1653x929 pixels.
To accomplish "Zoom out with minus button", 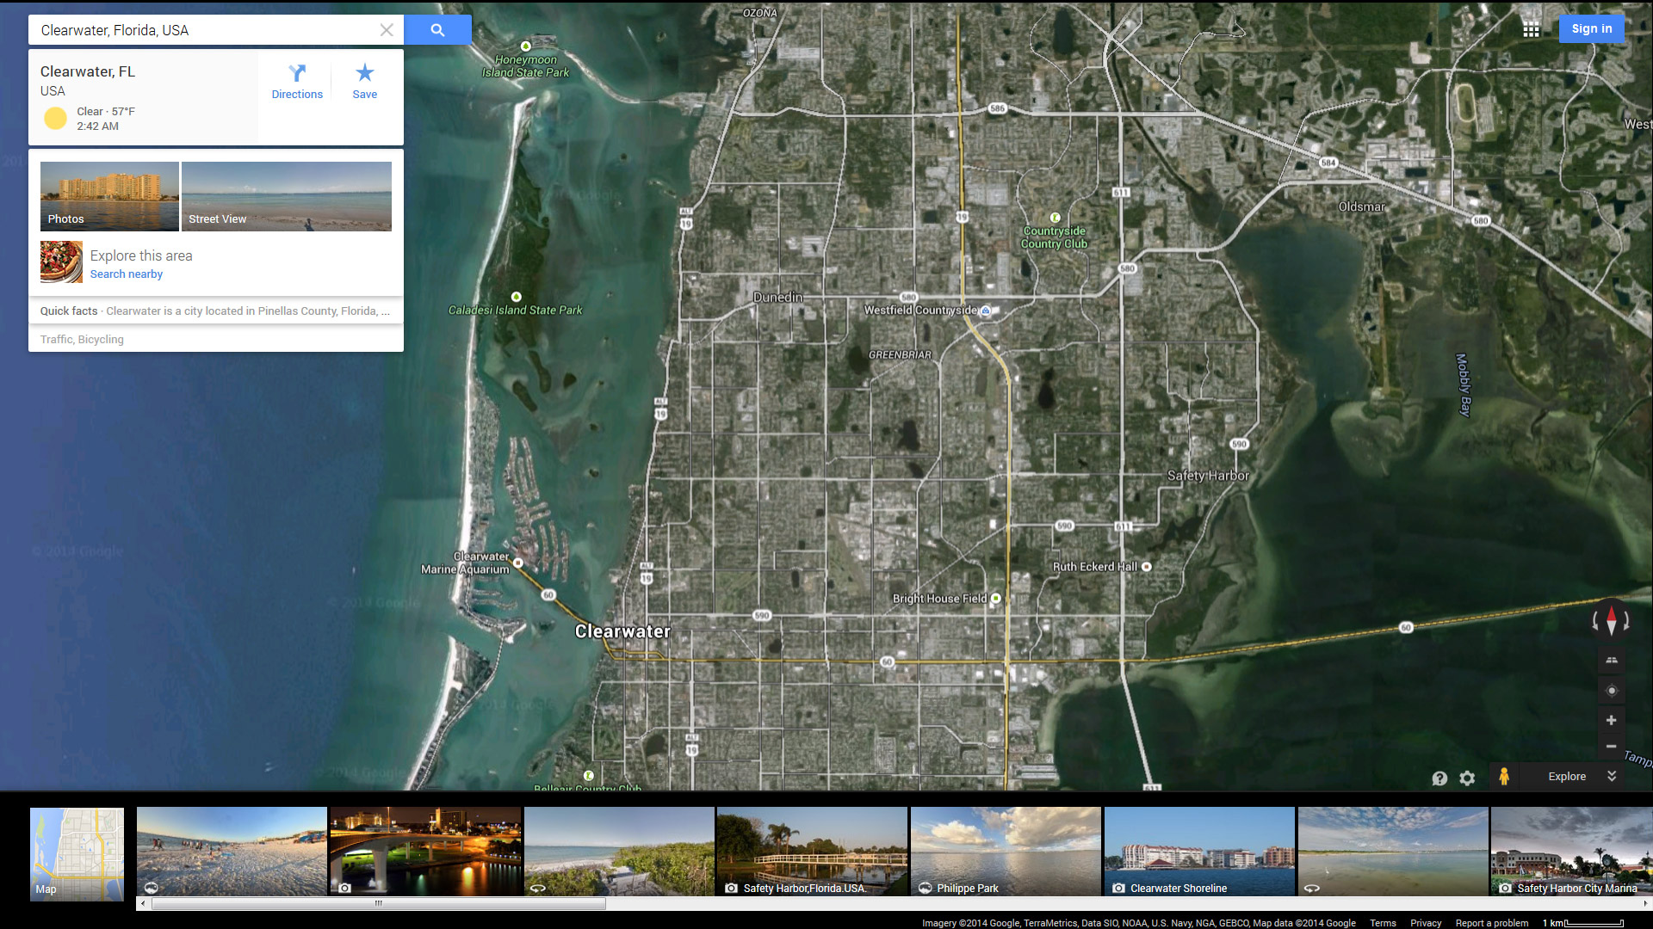I will (1611, 747).
